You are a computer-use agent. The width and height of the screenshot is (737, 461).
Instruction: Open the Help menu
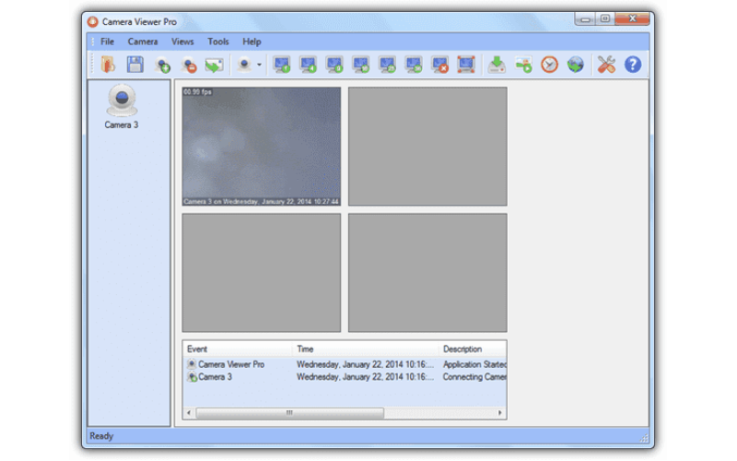tap(252, 41)
